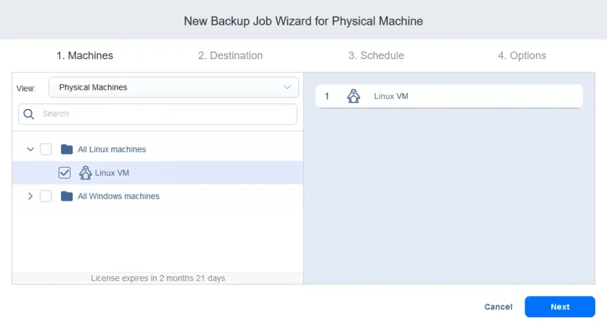607x329 pixels.
Task: Click the All Linux machines folder icon
Action: point(67,149)
